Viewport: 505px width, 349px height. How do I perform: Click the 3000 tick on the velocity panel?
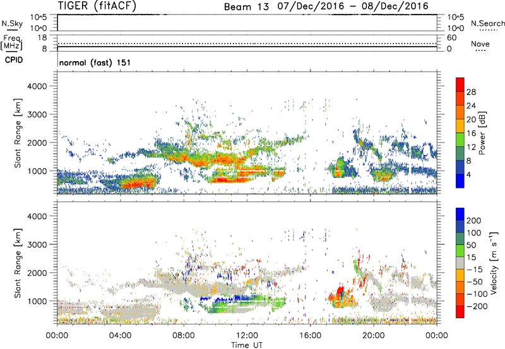(x=37, y=244)
